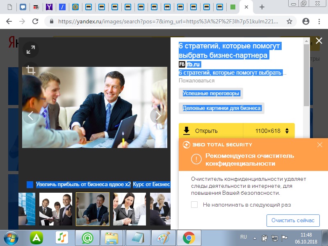Go to next image with right arrow
The image size is (328, 246).
click(x=158, y=116)
